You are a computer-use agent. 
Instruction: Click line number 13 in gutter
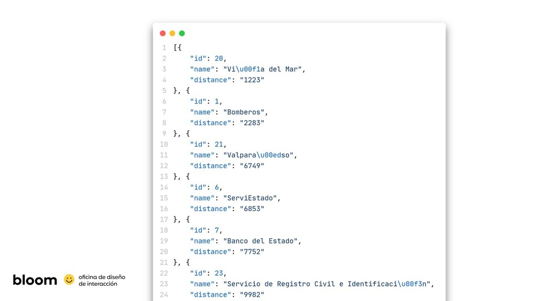164,177
